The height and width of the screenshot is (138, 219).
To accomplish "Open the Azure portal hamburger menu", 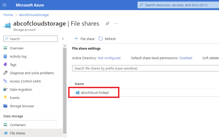I will pyautogui.click(x=4, y=5).
